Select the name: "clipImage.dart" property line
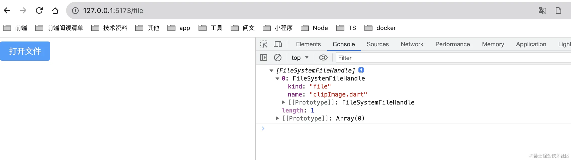 pyautogui.click(x=327, y=94)
